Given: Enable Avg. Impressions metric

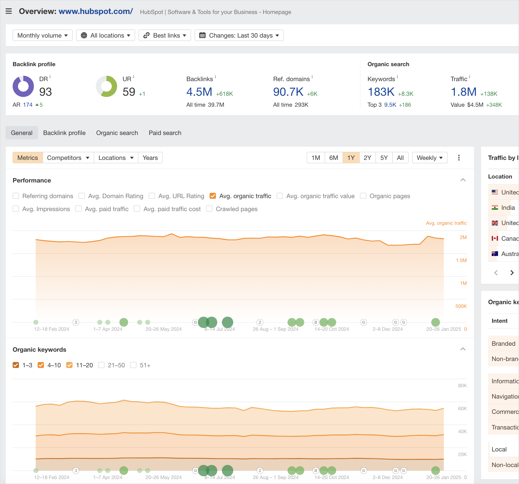Looking at the screenshot, I should pyautogui.click(x=16, y=209).
